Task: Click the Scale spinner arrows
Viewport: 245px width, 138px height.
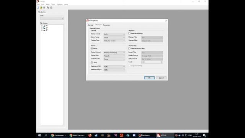Action: click(x=162, y=62)
